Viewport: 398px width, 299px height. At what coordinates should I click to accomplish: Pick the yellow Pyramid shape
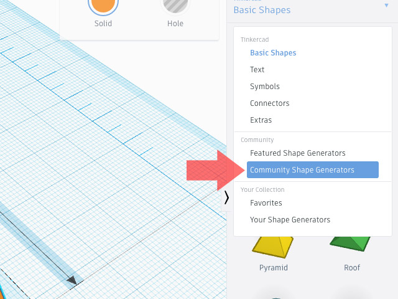274,246
